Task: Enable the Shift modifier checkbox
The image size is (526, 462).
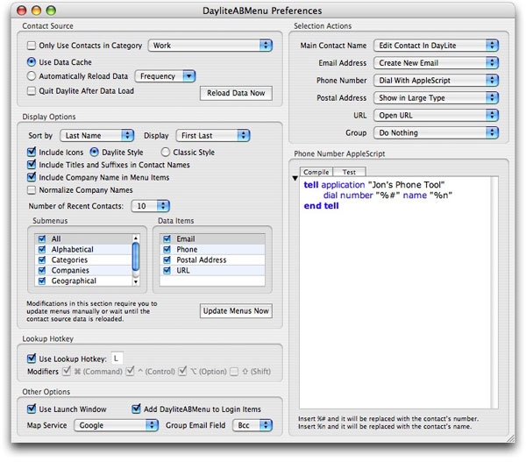Action: pos(234,372)
